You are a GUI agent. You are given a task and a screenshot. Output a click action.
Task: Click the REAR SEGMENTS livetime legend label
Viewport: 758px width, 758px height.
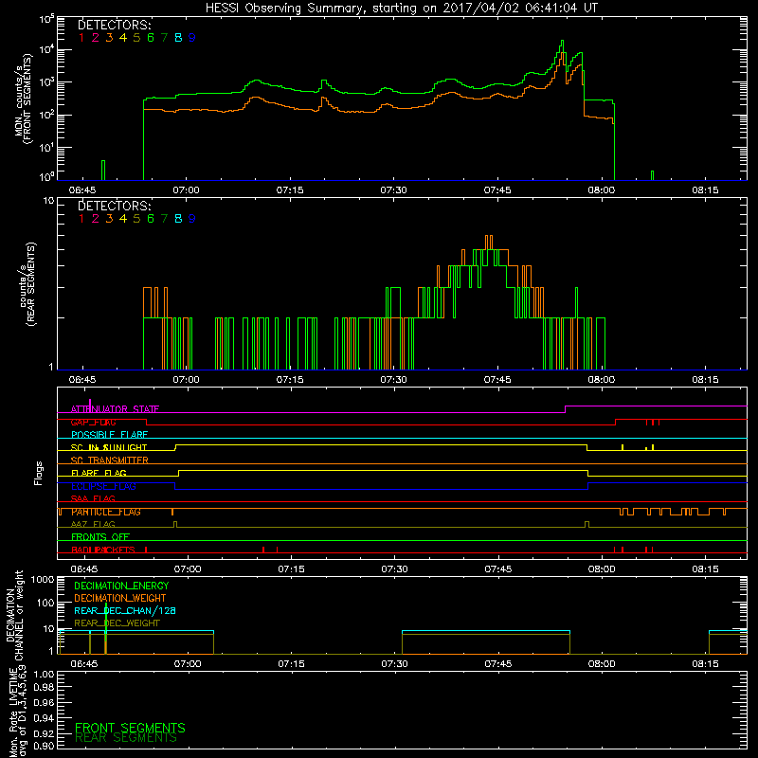(x=126, y=738)
